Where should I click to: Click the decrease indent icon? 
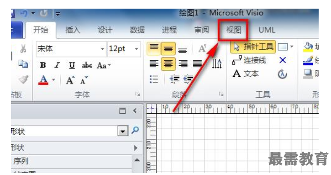pos(174,79)
